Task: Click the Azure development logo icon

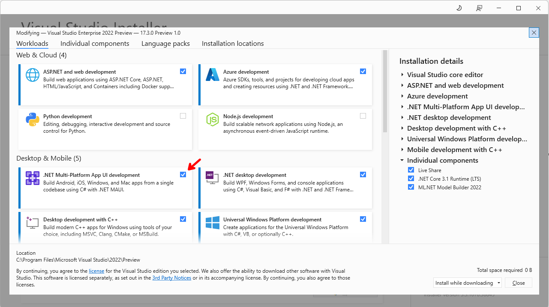Action: coord(213,75)
